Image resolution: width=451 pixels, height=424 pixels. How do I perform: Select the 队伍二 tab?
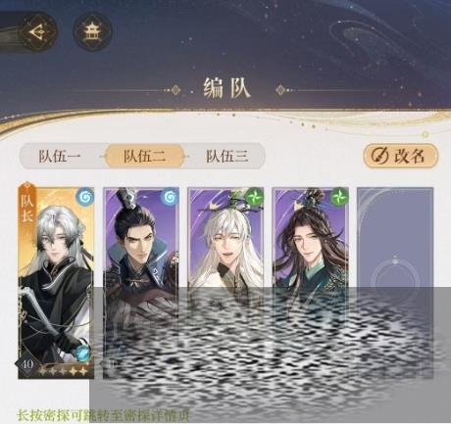coord(144,156)
